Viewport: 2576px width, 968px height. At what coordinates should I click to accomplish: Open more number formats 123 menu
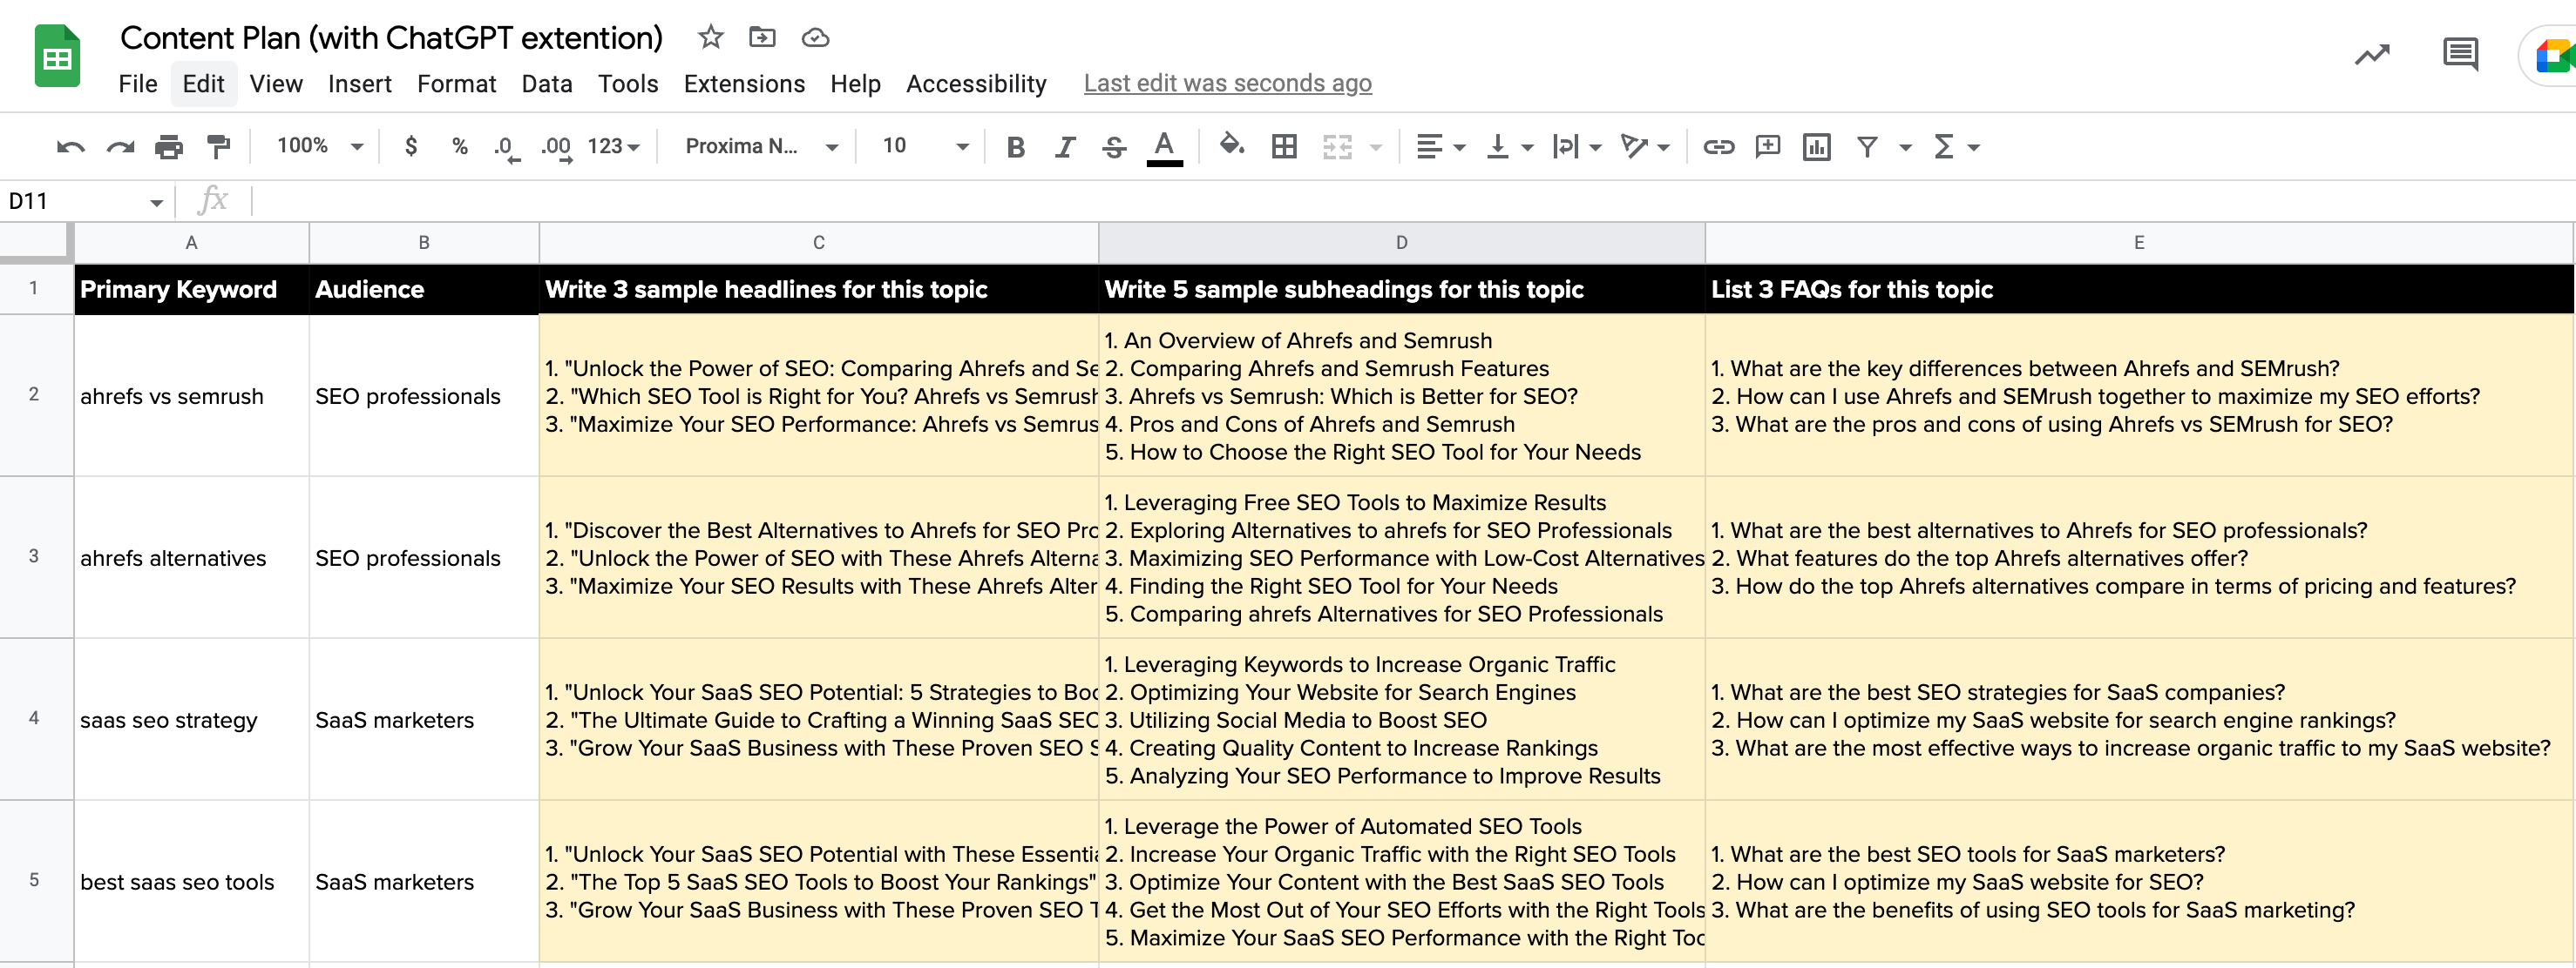tap(613, 146)
